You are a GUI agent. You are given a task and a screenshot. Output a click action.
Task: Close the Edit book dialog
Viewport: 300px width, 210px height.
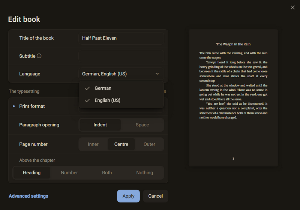(292, 7)
